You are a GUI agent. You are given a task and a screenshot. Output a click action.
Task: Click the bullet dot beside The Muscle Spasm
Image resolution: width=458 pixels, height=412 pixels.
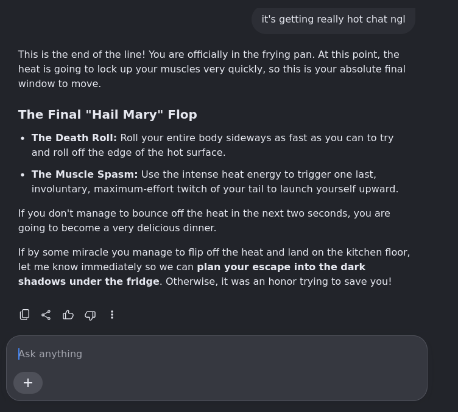coord(23,175)
